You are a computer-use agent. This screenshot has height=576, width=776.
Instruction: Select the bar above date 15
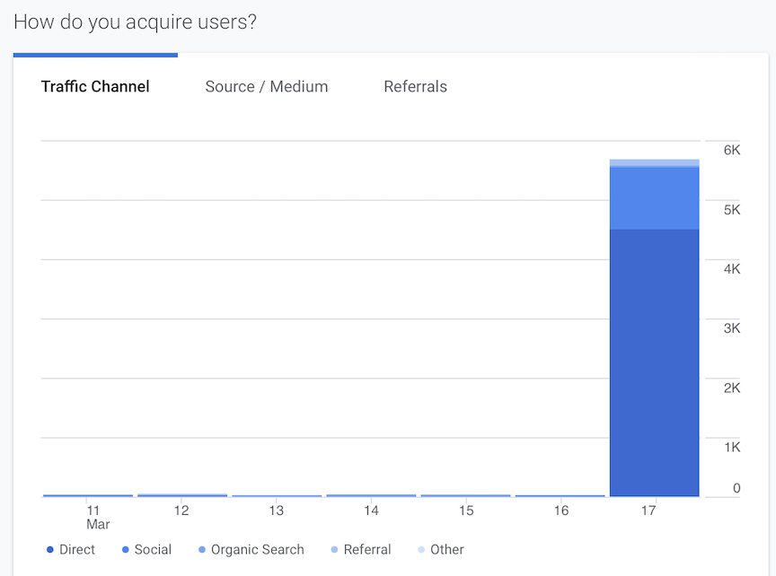(465, 495)
